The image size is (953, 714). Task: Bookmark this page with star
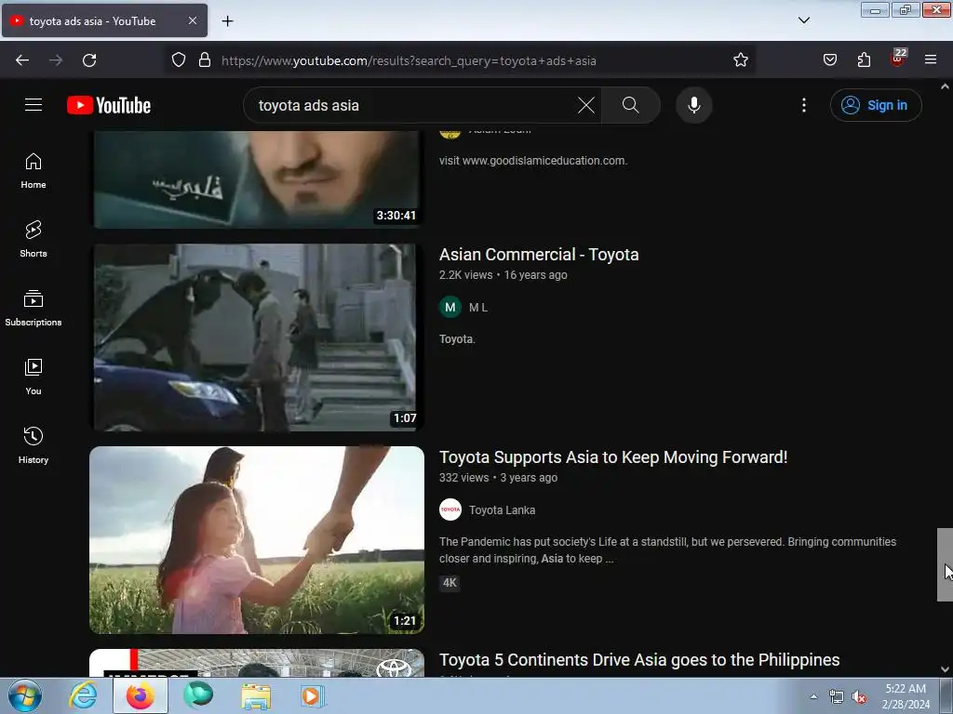pos(740,60)
